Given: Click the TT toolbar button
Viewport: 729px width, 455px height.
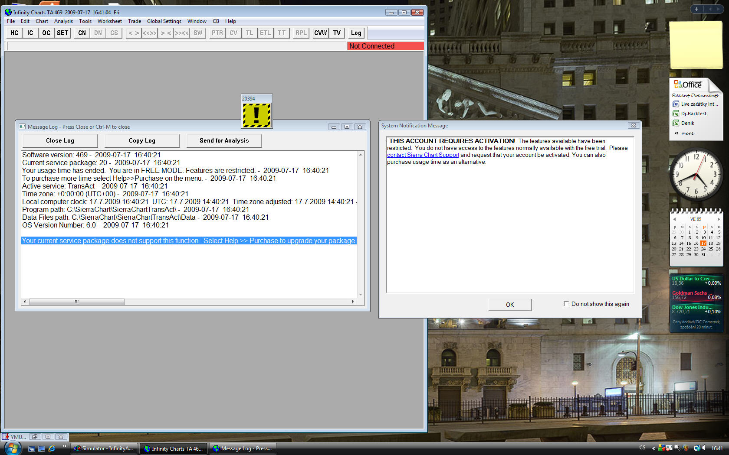Looking at the screenshot, I should (x=282, y=33).
